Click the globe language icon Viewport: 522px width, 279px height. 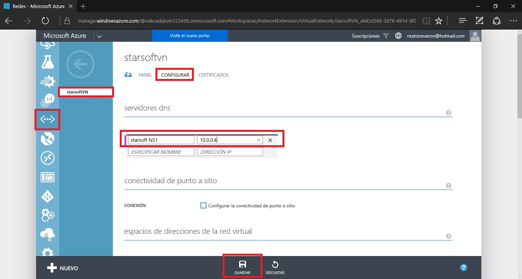click(398, 36)
